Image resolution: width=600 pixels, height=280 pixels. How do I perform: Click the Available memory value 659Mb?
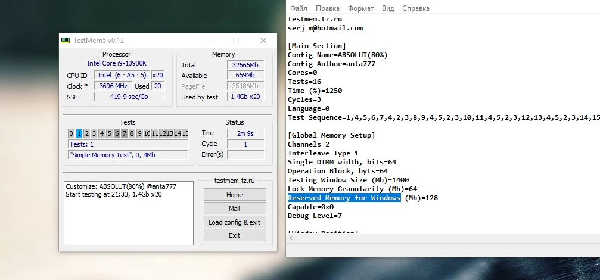(245, 75)
